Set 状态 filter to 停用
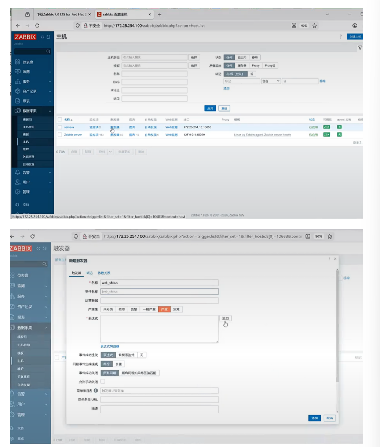380x447 pixels. [255, 57]
